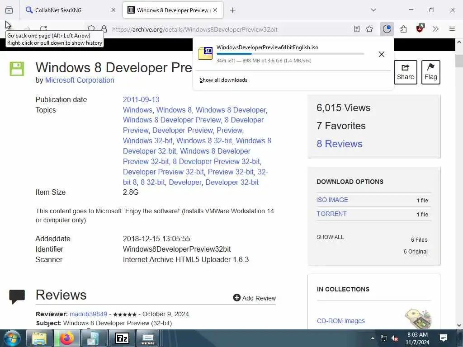Open the extensions puzzle icon
This screenshot has width=463, height=347.
pyautogui.click(x=404, y=29)
